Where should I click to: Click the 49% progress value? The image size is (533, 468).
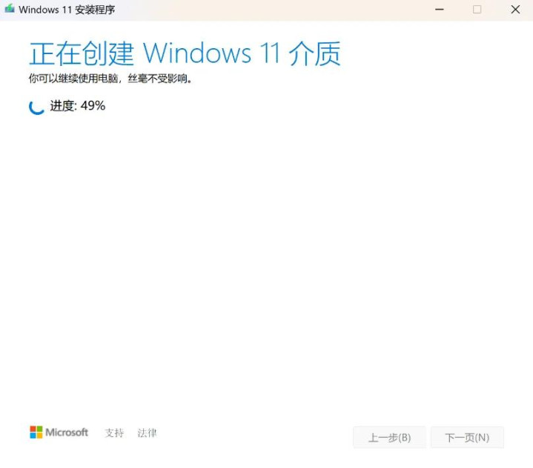93,106
